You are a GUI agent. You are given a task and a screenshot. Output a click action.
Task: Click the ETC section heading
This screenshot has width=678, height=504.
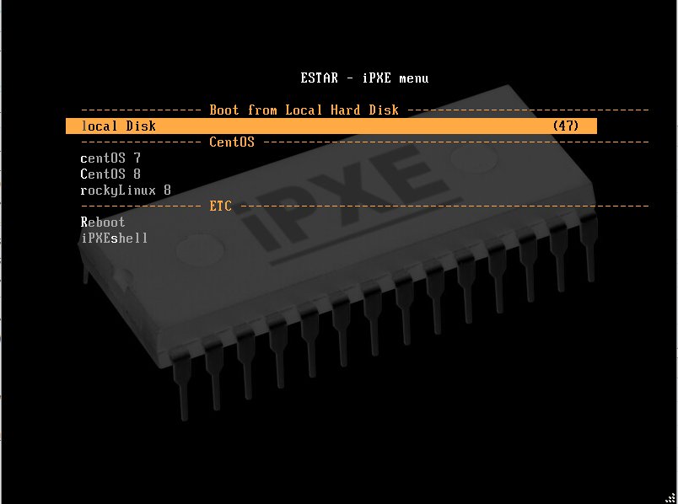pos(221,206)
